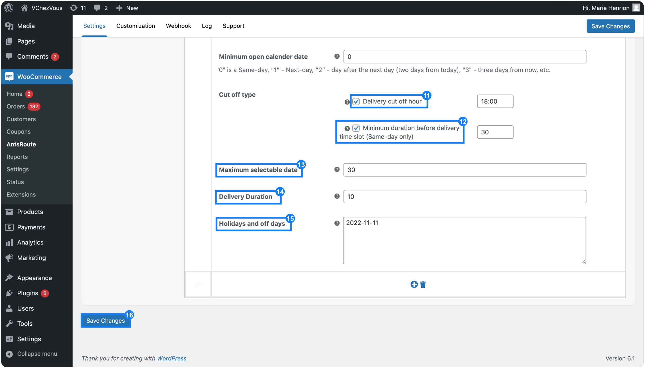Click the Version 6.1 footer text
This screenshot has height=368, width=645.
(620, 358)
